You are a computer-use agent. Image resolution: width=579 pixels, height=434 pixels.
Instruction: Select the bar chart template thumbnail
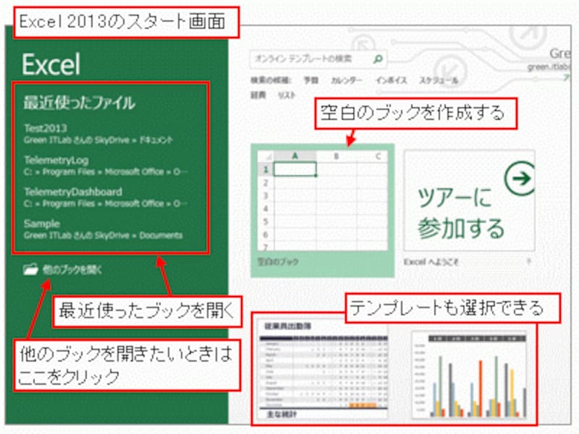coord(469,375)
